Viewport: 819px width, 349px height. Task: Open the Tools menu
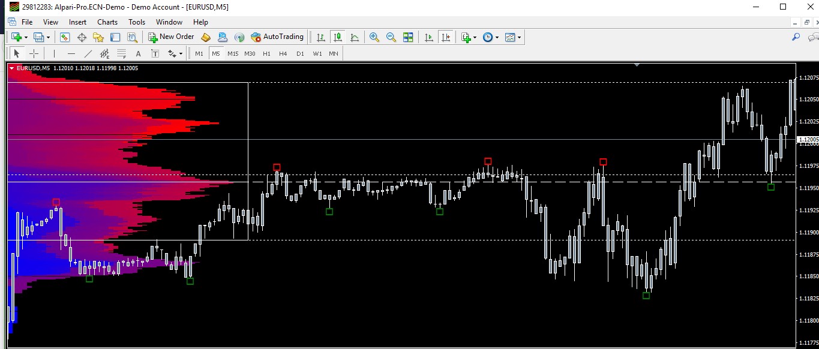coord(137,22)
